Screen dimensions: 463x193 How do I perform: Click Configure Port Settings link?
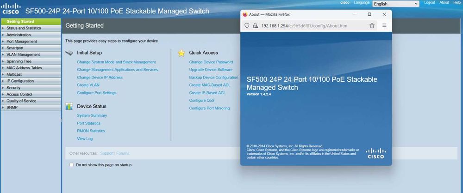coord(97,93)
